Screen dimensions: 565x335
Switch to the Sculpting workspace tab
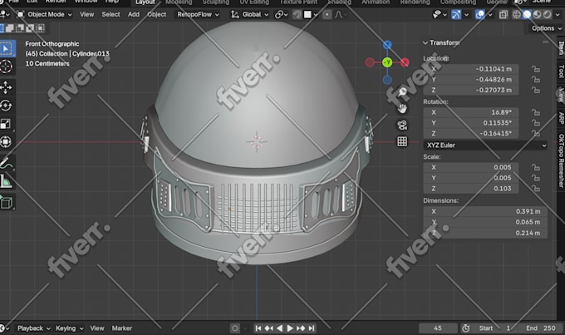(x=215, y=2)
